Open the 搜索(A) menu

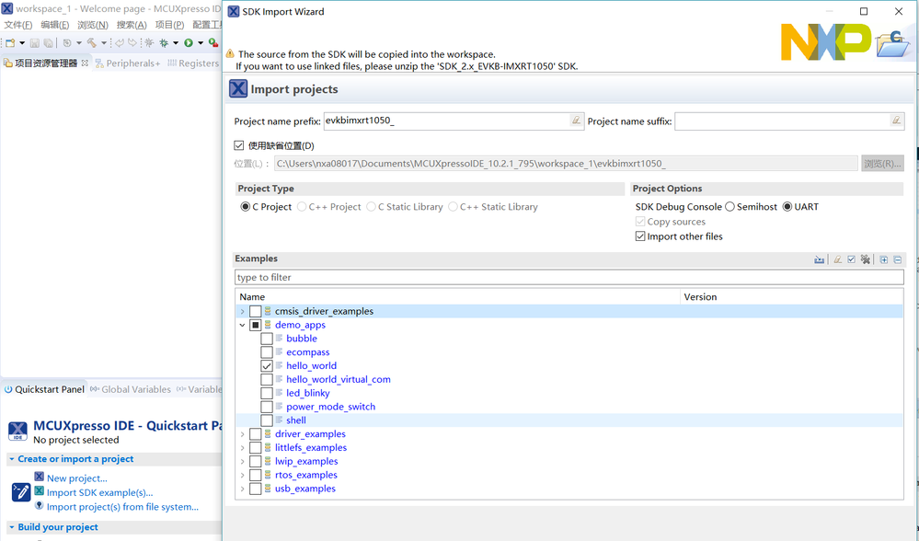[132, 25]
